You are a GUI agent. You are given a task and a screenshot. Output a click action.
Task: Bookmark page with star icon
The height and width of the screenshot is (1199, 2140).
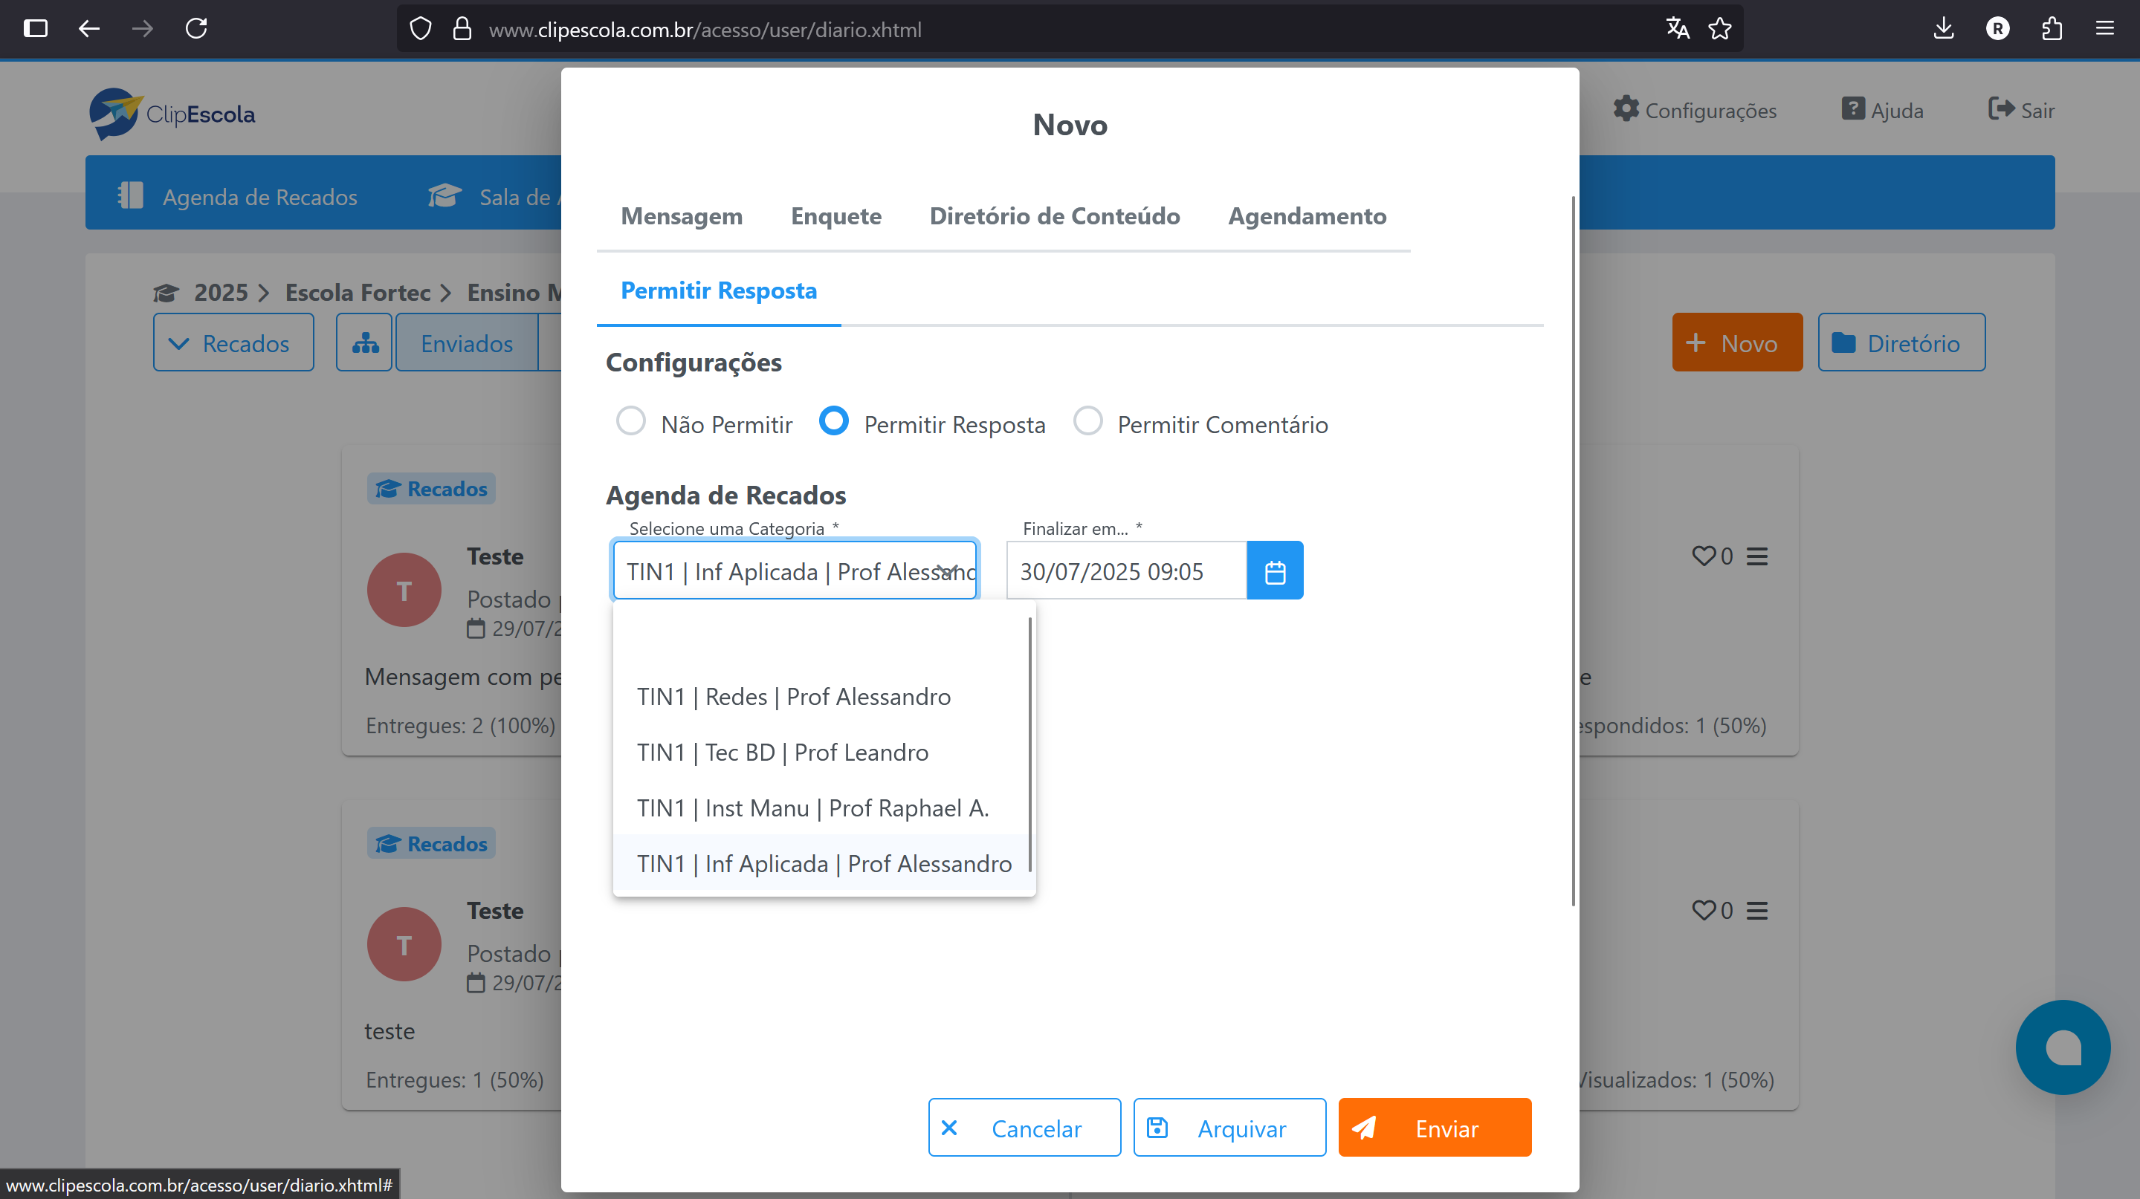[x=1719, y=29]
